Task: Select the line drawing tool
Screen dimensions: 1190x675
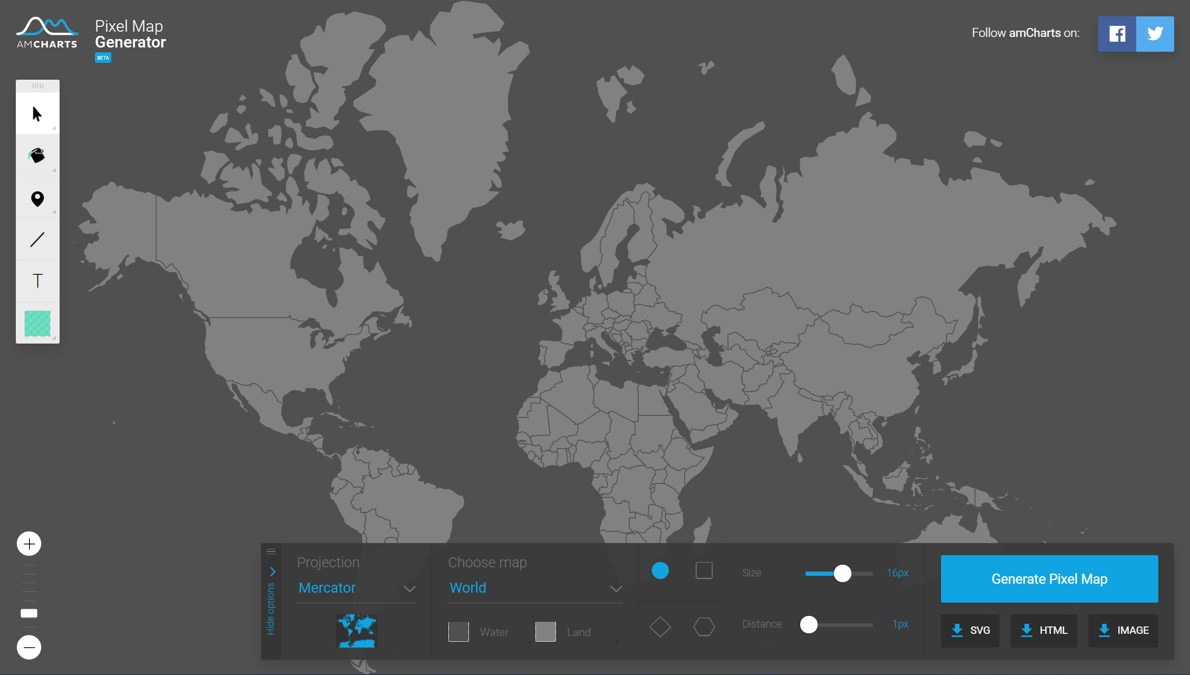Action: (x=37, y=240)
